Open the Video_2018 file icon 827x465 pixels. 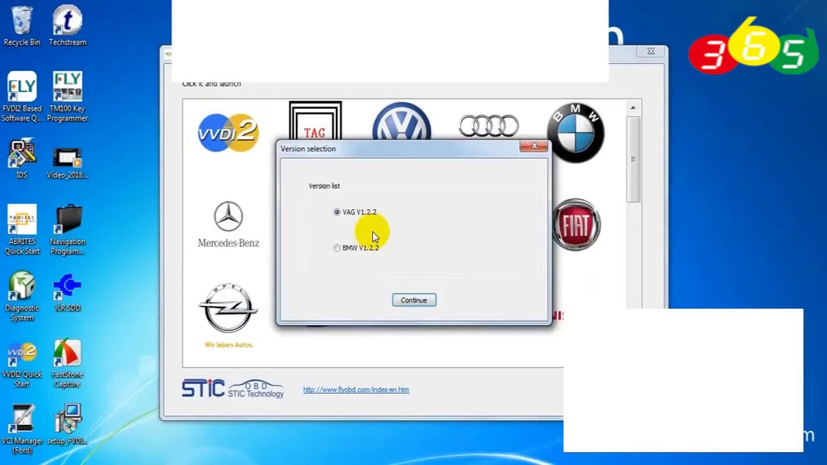67,163
